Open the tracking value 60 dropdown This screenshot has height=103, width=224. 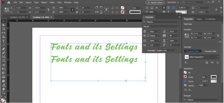coord(179,36)
